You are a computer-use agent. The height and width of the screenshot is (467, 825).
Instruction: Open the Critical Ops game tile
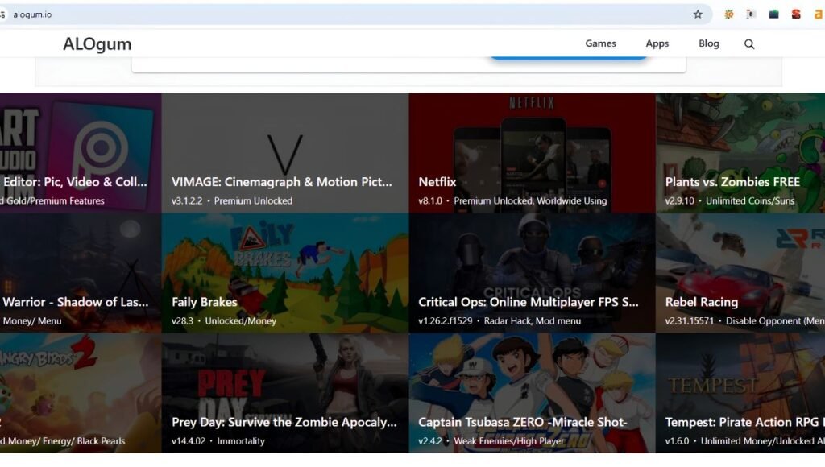(x=532, y=273)
